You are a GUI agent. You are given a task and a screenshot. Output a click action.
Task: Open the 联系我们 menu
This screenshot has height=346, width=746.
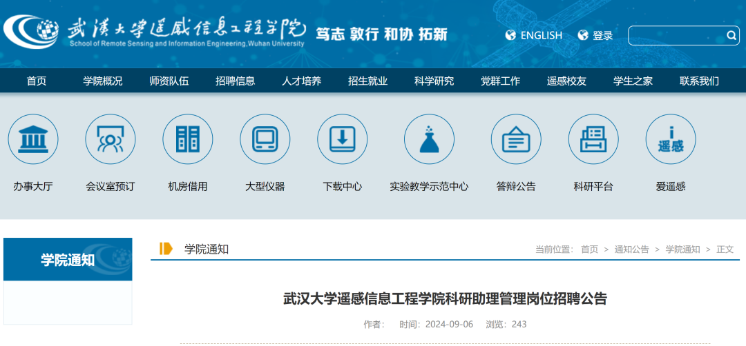tap(699, 81)
